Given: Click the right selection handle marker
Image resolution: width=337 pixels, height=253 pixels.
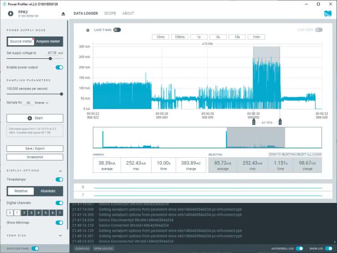Looking at the screenshot, I should pos(280,122).
